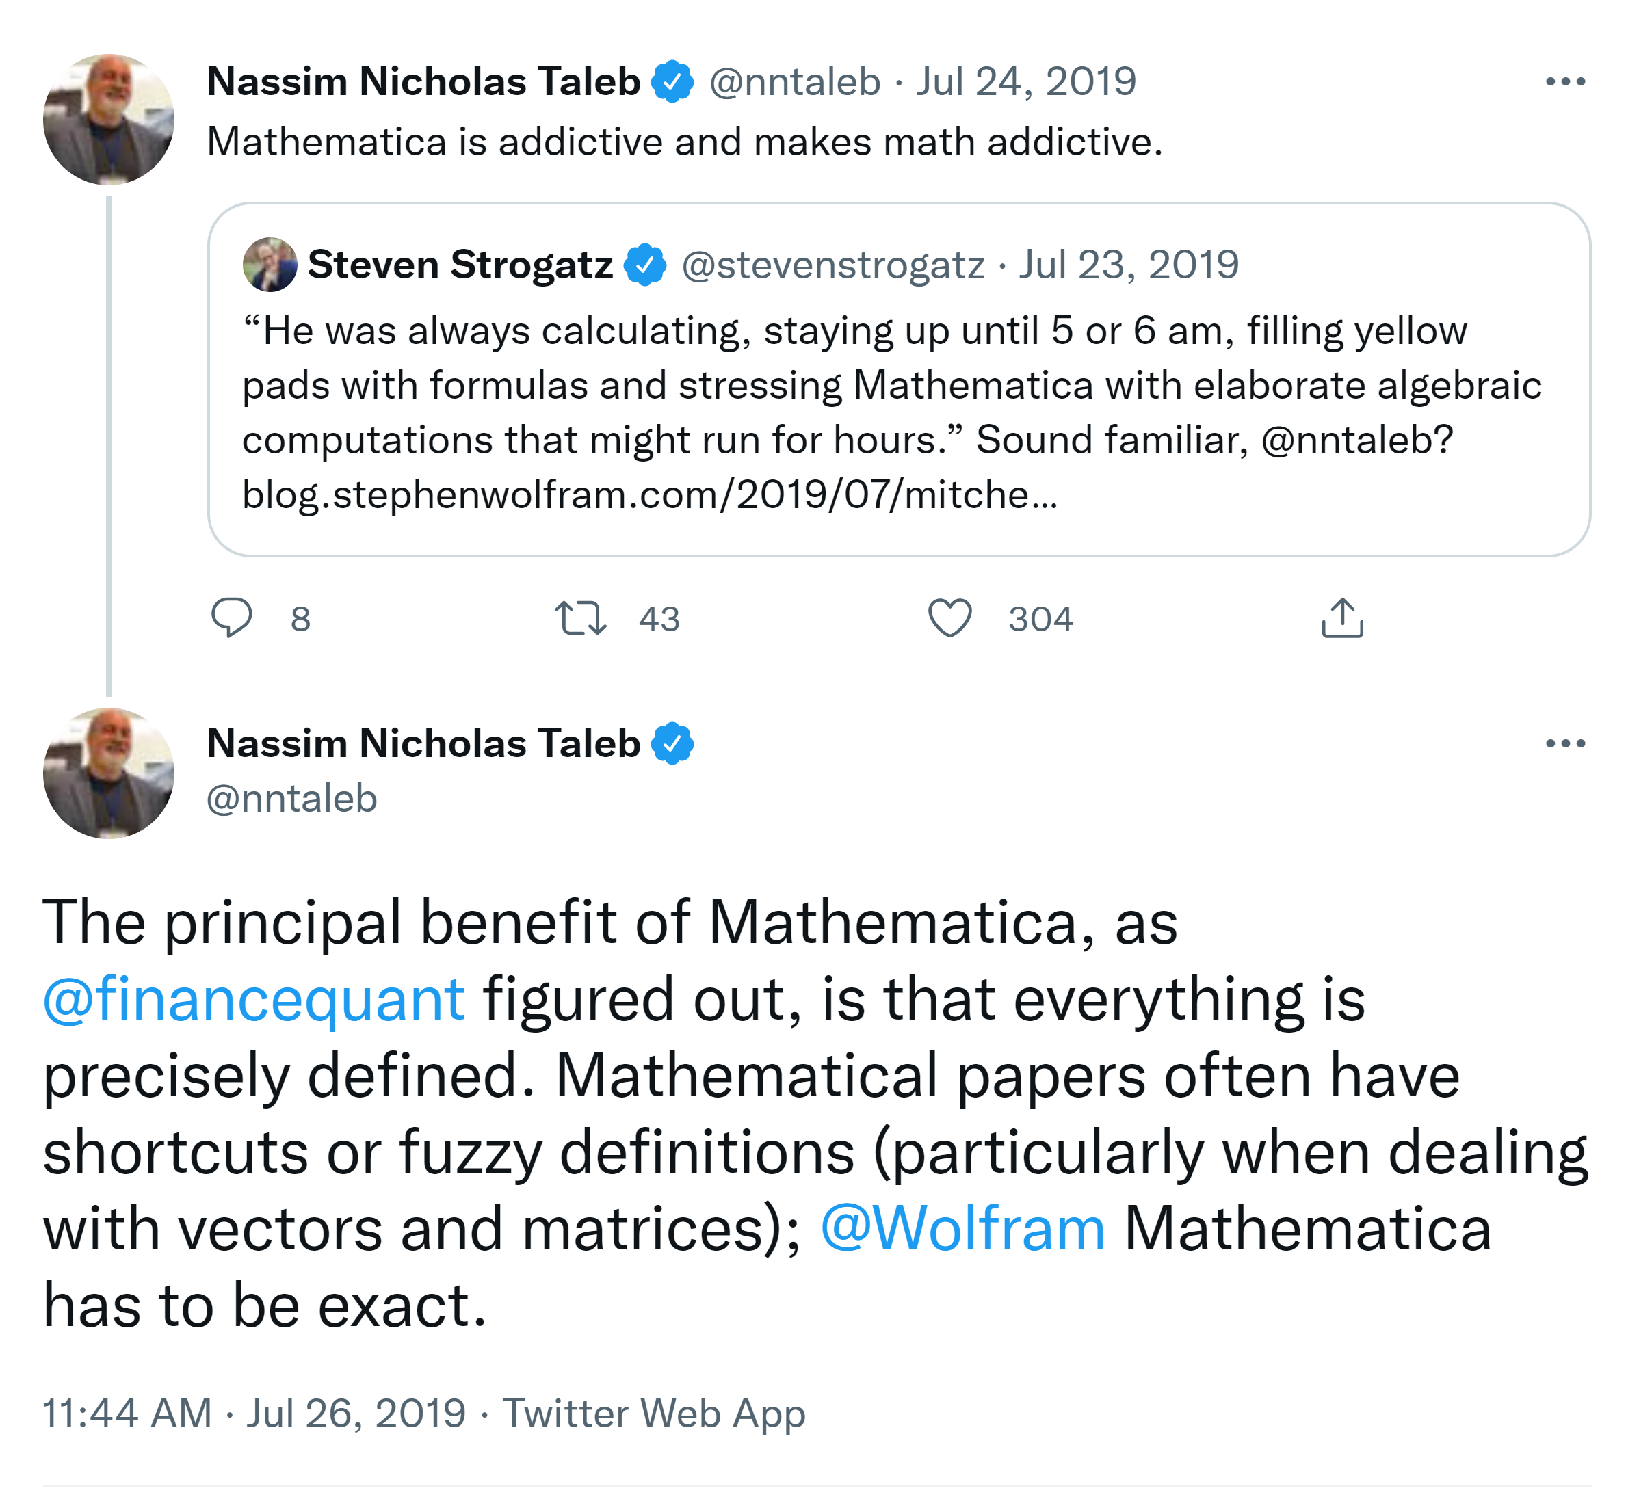This screenshot has height=1512, width=1626.
Task: Click the retweet icon showing 43
Action: click(580, 618)
